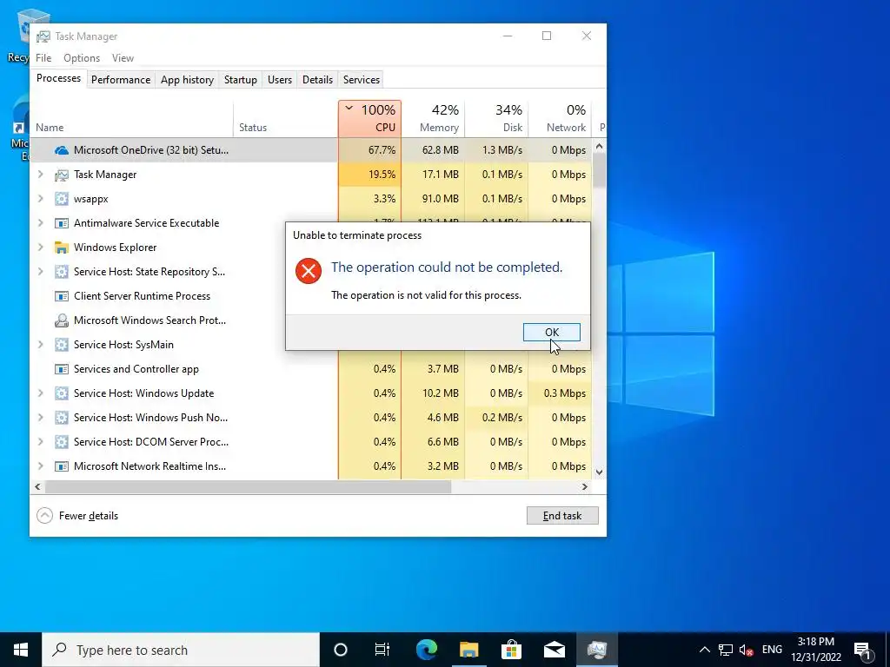890x667 pixels.
Task: Switch to the Details tab
Action: [x=317, y=80]
